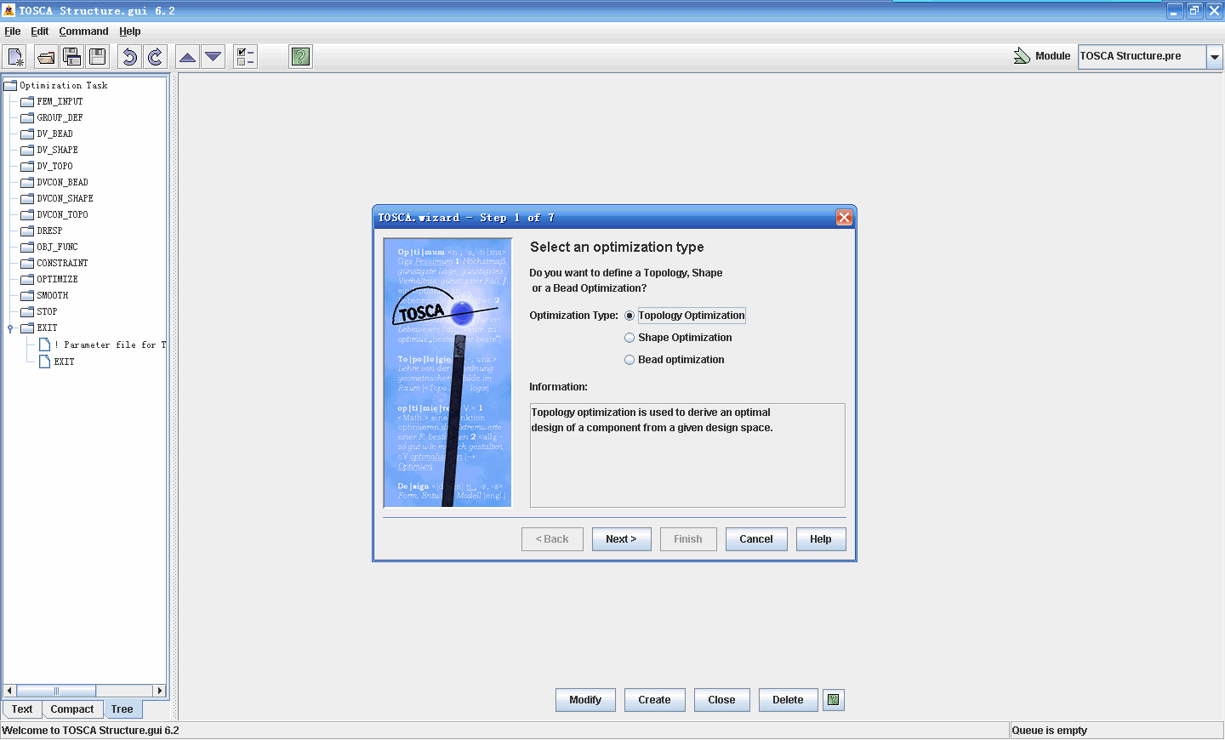Open the Module dropdown arrow

pyautogui.click(x=1215, y=57)
